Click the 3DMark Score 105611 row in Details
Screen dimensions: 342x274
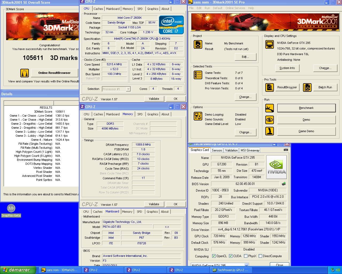(41, 112)
